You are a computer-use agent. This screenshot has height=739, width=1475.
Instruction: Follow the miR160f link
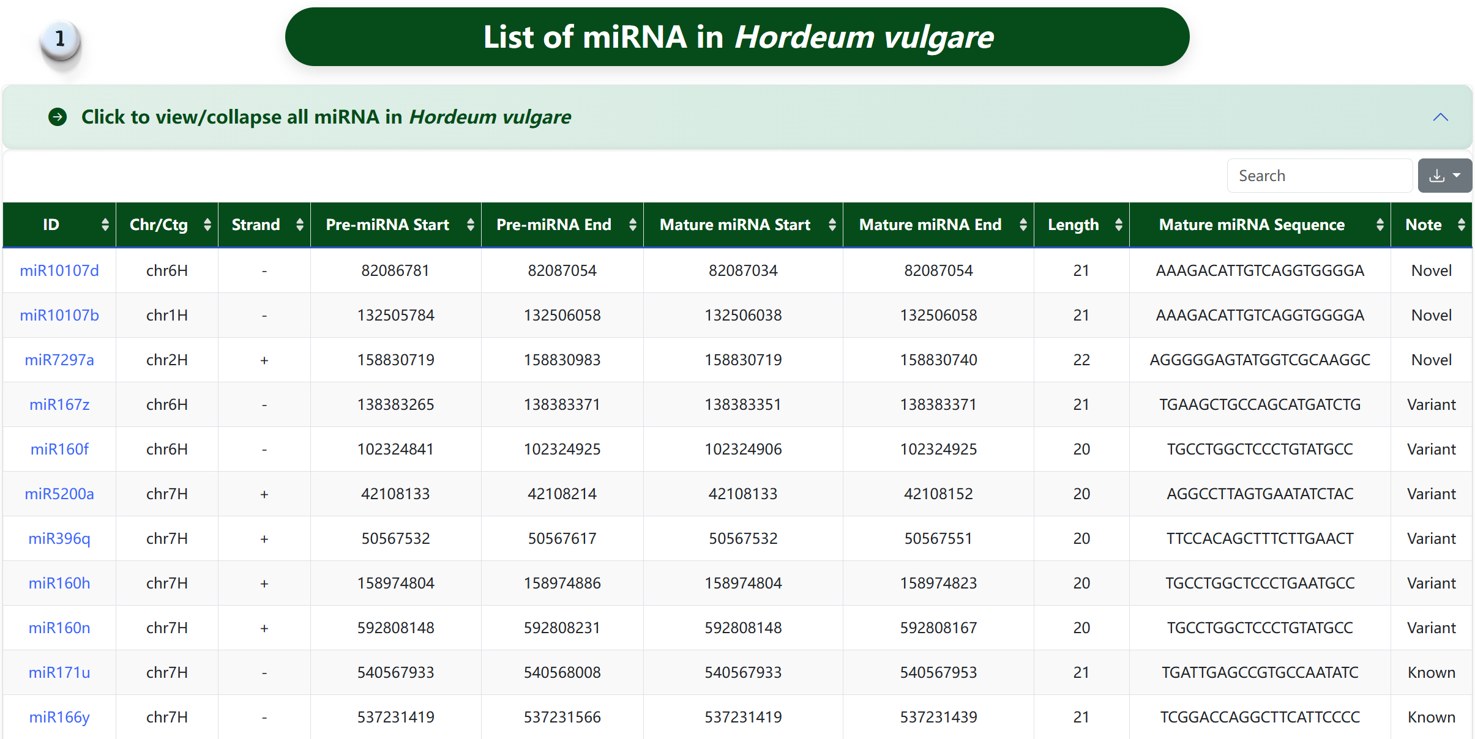(x=59, y=449)
